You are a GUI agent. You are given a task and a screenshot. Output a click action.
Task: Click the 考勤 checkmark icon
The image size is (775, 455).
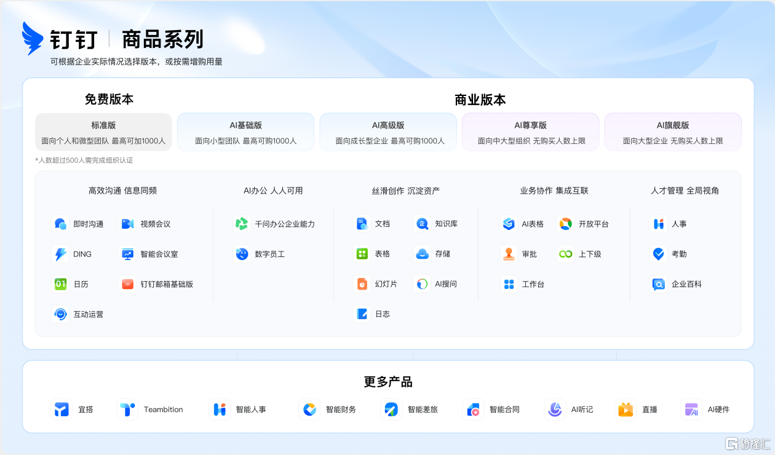[659, 254]
